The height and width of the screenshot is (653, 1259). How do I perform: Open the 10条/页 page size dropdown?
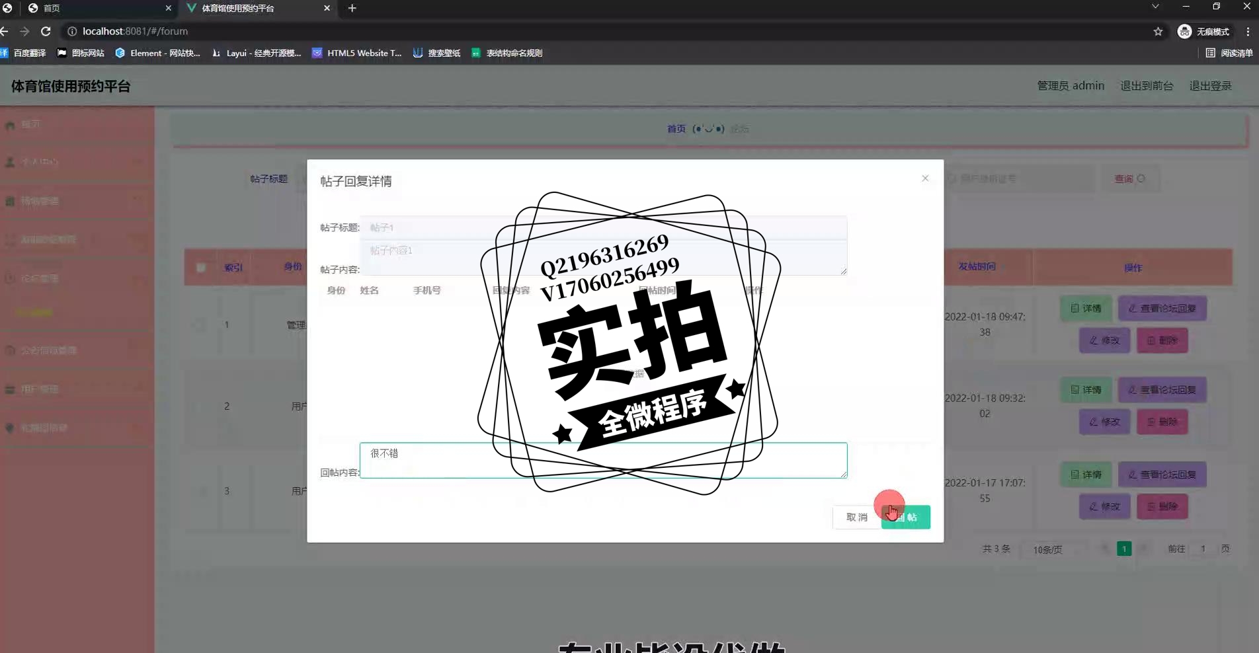pyautogui.click(x=1053, y=549)
